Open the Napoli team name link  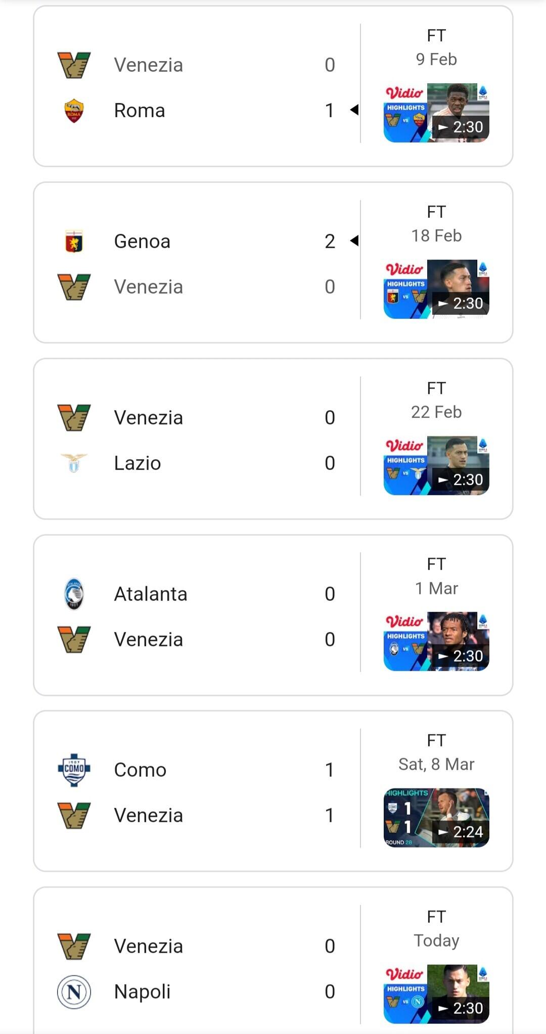pyautogui.click(x=142, y=992)
